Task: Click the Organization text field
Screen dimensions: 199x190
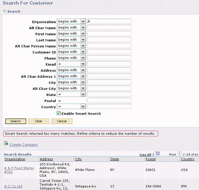Action: tap(109, 21)
